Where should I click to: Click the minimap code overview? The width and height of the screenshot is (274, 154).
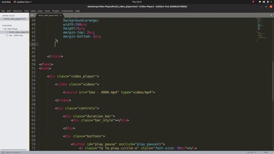(262, 29)
